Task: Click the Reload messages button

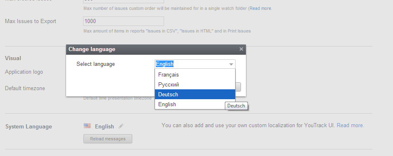Action: tap(108, 139)
